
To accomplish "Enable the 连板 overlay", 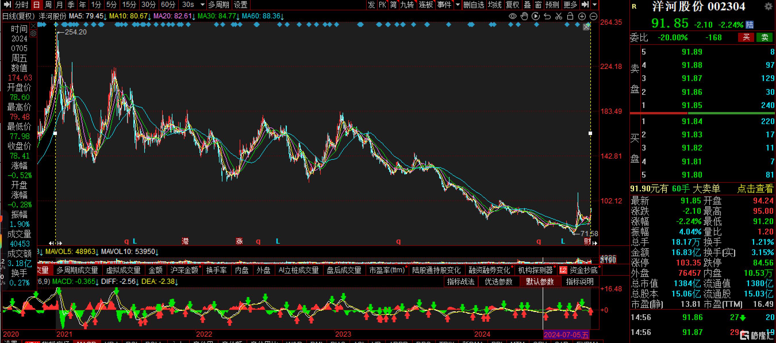I will pos(426,5).
